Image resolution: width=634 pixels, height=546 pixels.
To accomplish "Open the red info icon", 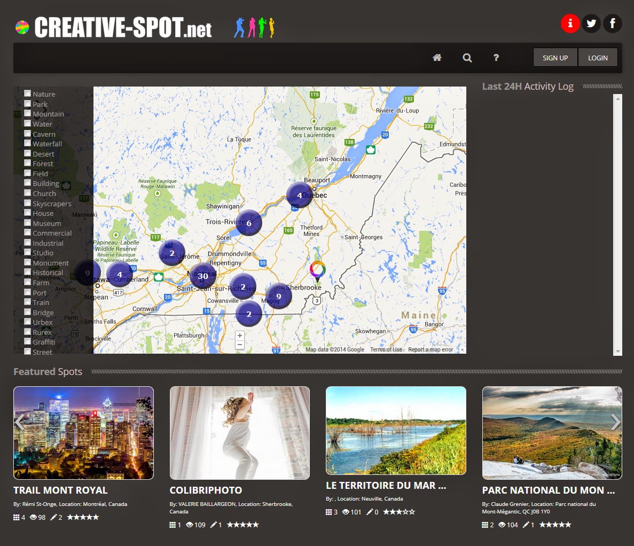I will point(570,24).
